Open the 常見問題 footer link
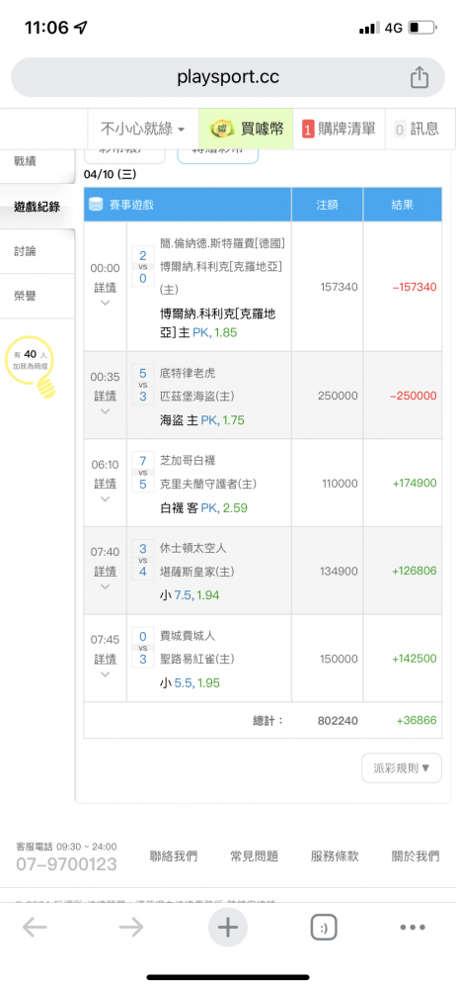Screen dimensions: 456x989 [254, 856]
